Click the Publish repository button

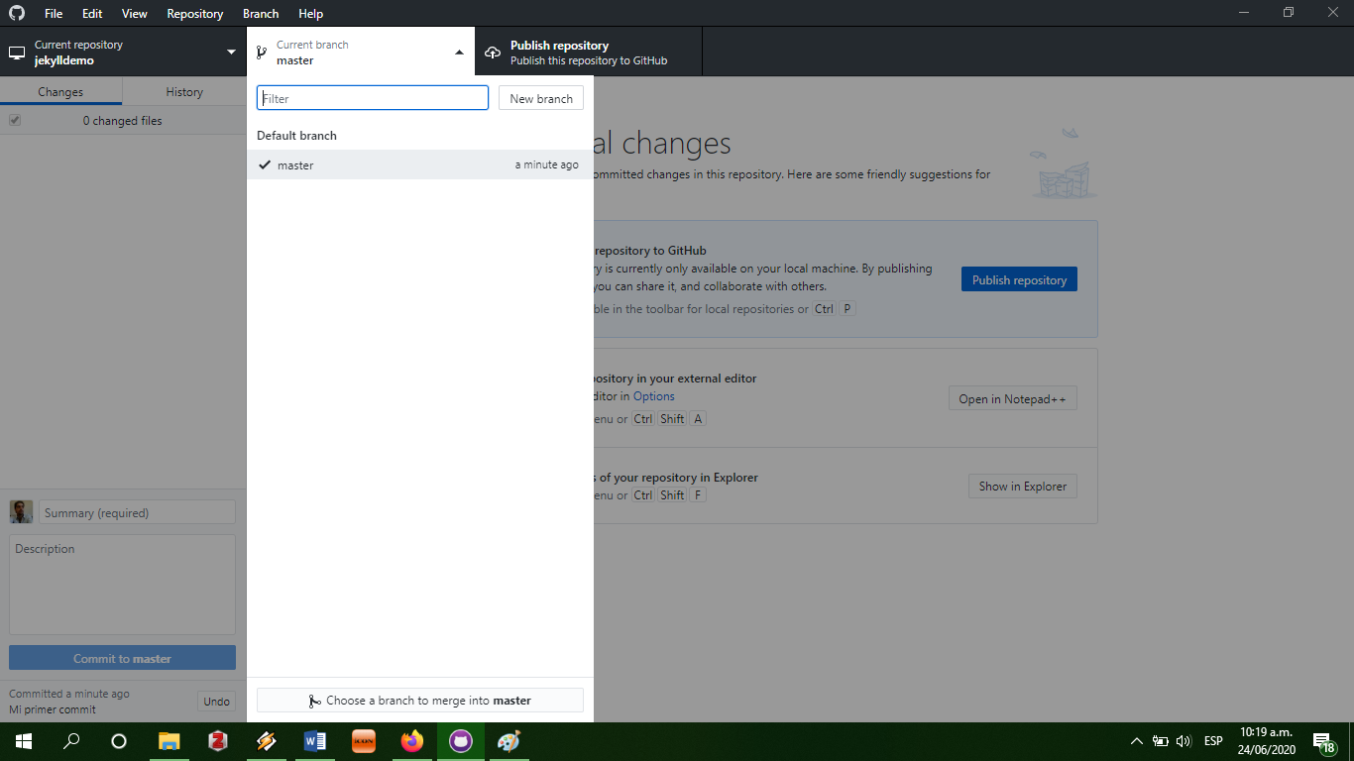1019,278
